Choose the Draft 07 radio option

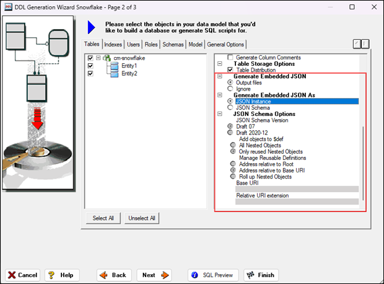[x=230, y=126]
